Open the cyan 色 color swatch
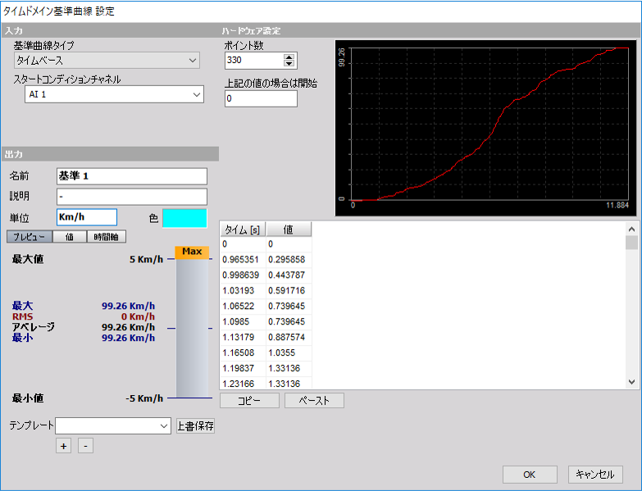The height and width of the screenshot is (491, 642). point(184,218)
